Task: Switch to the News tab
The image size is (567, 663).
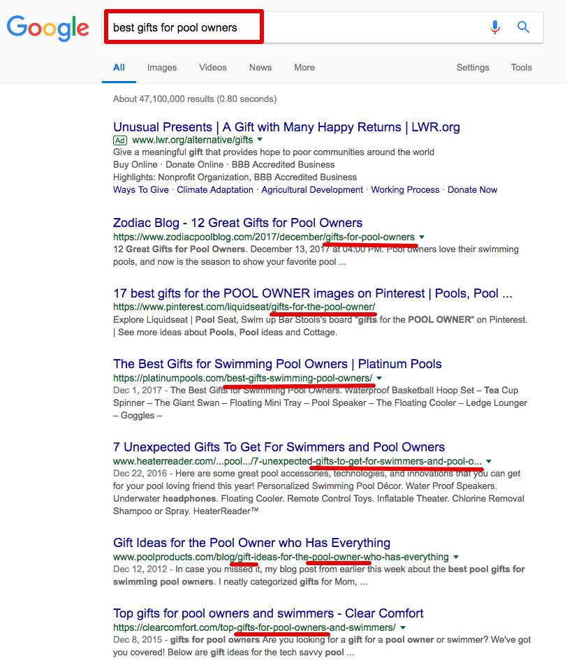Action: click(x=260, y=68)
